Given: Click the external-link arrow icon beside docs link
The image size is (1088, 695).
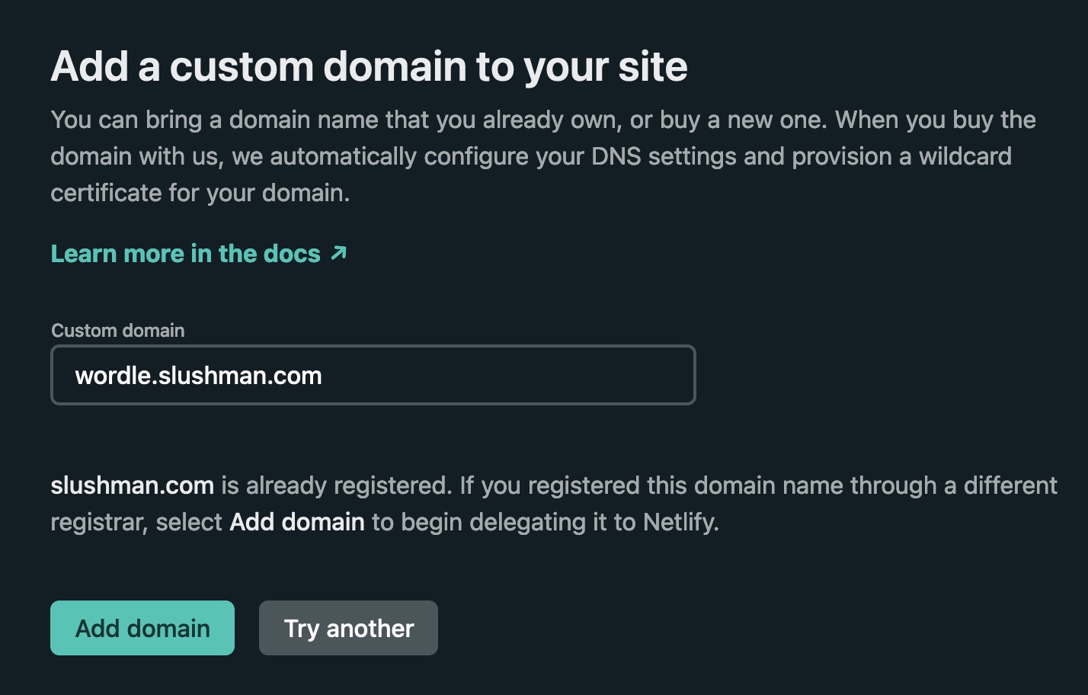Looking at the screenshot, I should (x=339, y=253).
